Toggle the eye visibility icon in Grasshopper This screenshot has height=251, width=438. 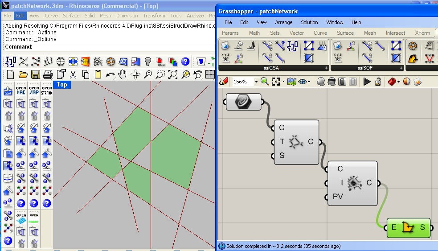tap(302, 82)
